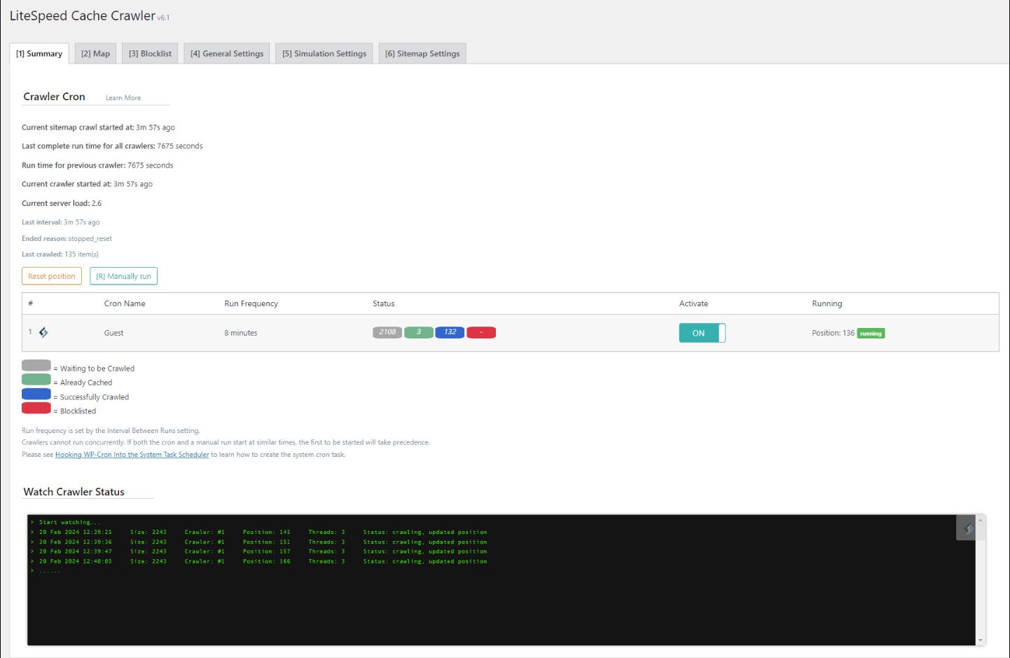Screen dimensions: 1010x658
Task: Click the Last complete run time line
Action: coord(112,146)
